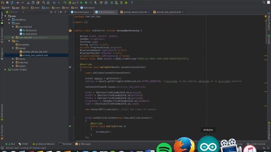Image resolution: width=271 pixels, height=152 pixels.
Task: Click the collapse all icon in Project panel
Action: coord(55,12)
